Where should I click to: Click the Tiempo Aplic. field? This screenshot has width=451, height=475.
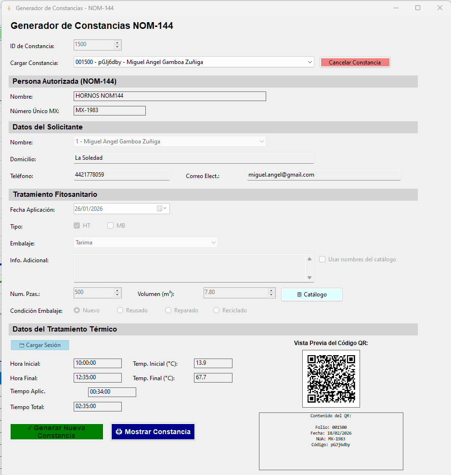[x=112, y=392]
